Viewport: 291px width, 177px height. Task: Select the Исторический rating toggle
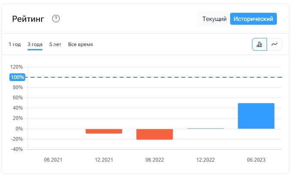pos(253,19)
